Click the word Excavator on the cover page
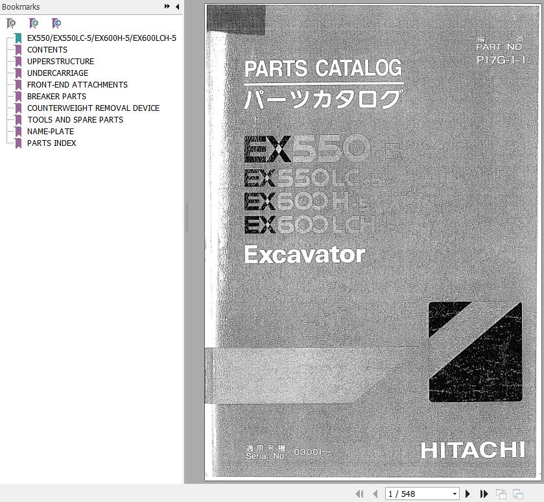This screenshot has width=544, height=502. pos(304,254)
